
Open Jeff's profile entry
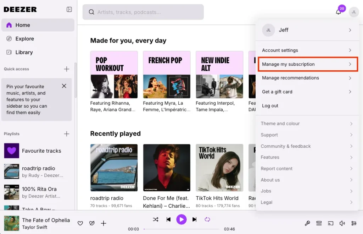307,30
